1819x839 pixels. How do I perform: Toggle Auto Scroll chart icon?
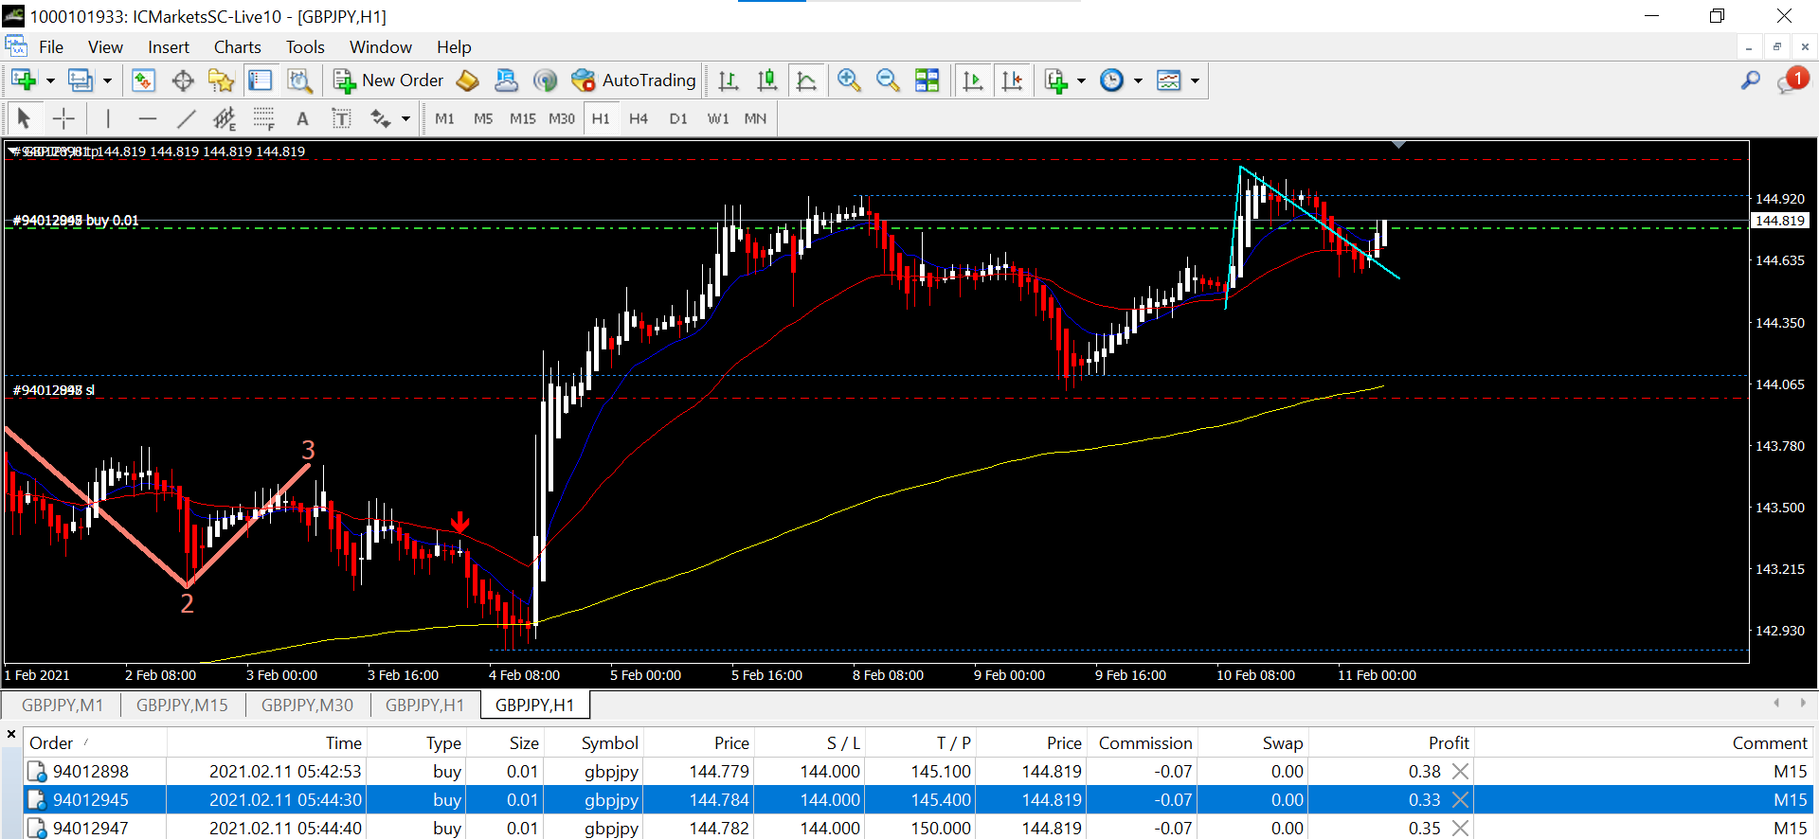973,80
